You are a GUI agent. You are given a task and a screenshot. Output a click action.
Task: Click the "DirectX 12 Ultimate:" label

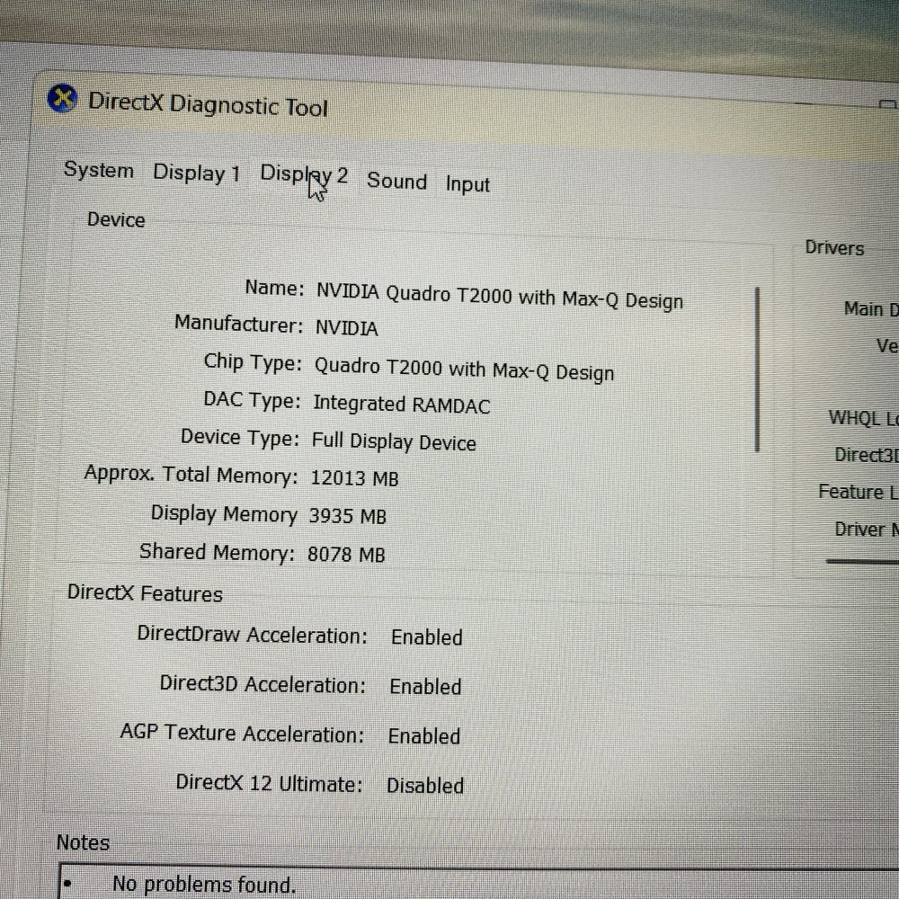(x=269, y=783)
